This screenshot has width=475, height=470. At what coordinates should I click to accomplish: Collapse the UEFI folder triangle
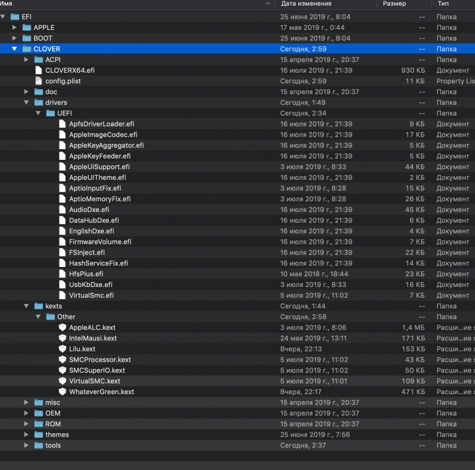tap(38, 113)
